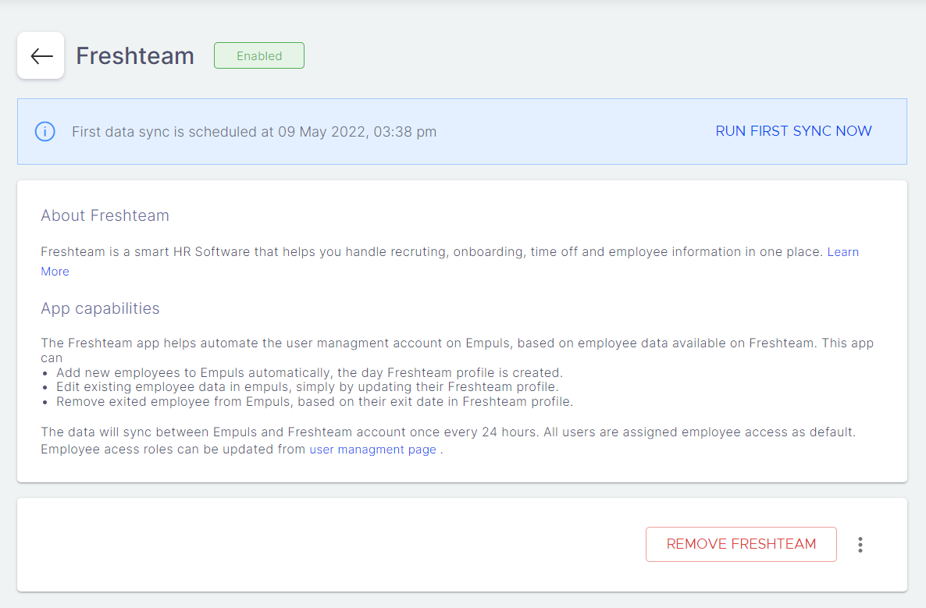Click the REMOVE FRESHTEAM button
This screenshot has width=926, height=608.
pyautogui.click(x=741, y=544)
